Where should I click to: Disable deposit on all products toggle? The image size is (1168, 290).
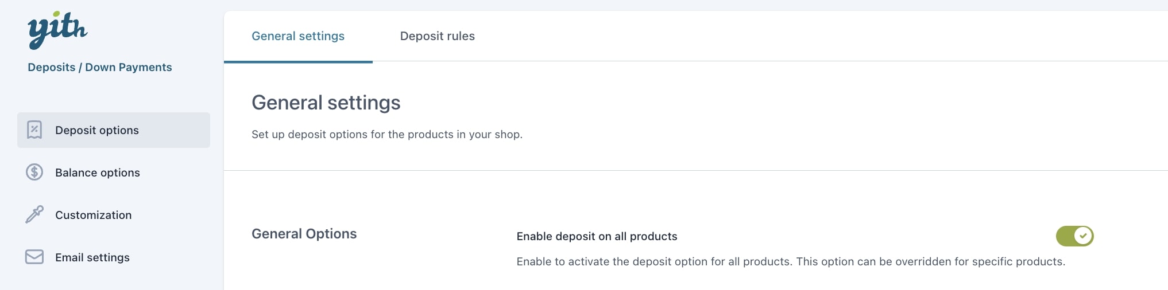pyautogui.click(x=1074, y=236)
